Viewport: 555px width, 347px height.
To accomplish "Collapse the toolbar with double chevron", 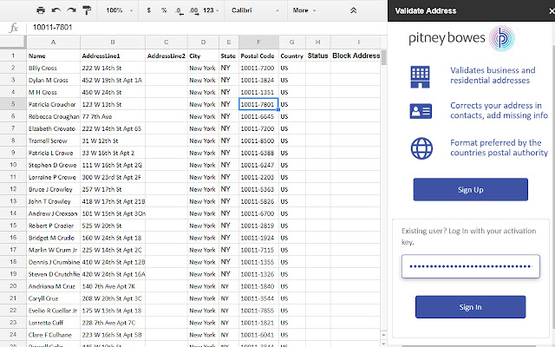I will pyautogui.click(x=353, y=10).
